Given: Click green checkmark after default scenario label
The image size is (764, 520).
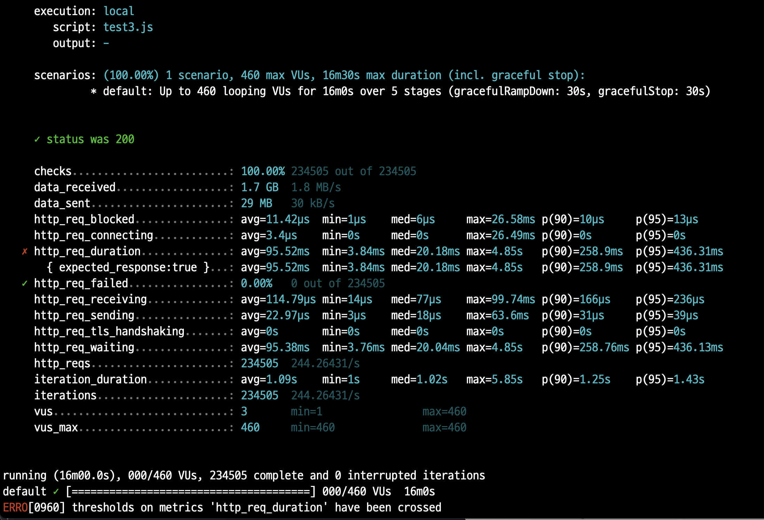Looking at the screenshot, I should pyautogui.click(x=56, y=491).
